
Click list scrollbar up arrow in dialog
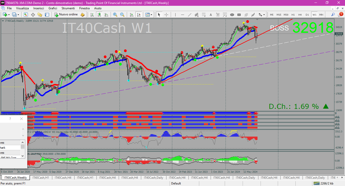coord(23,142)
